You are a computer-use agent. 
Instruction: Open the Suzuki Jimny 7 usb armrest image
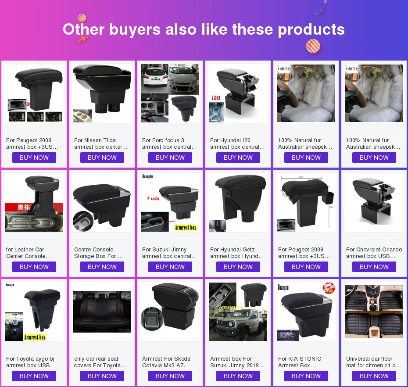(170, 202)
